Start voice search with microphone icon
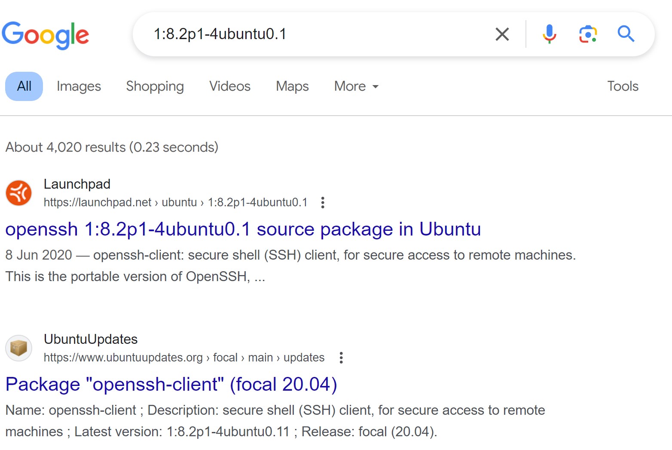 point(549,34)
